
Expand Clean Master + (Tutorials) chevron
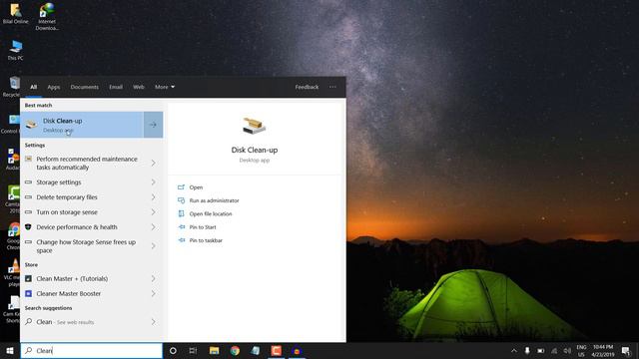pos(153,278)
